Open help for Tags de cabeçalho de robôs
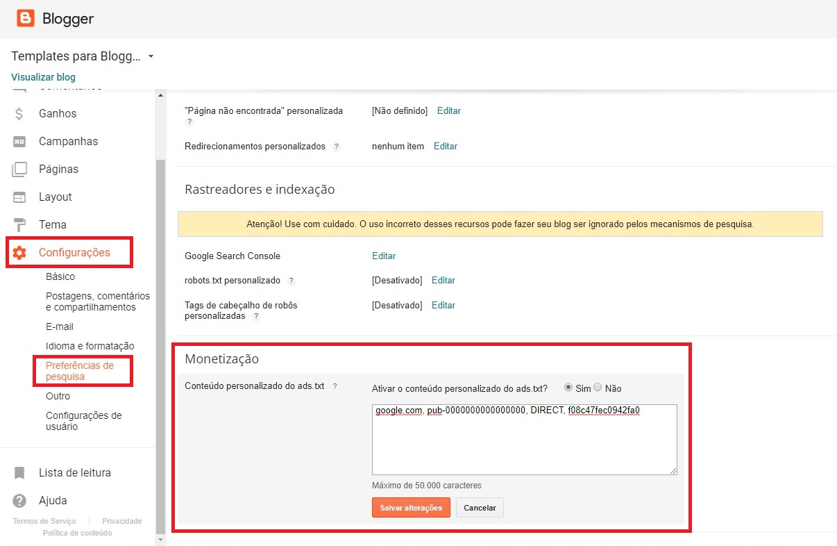 pos(256,316)
